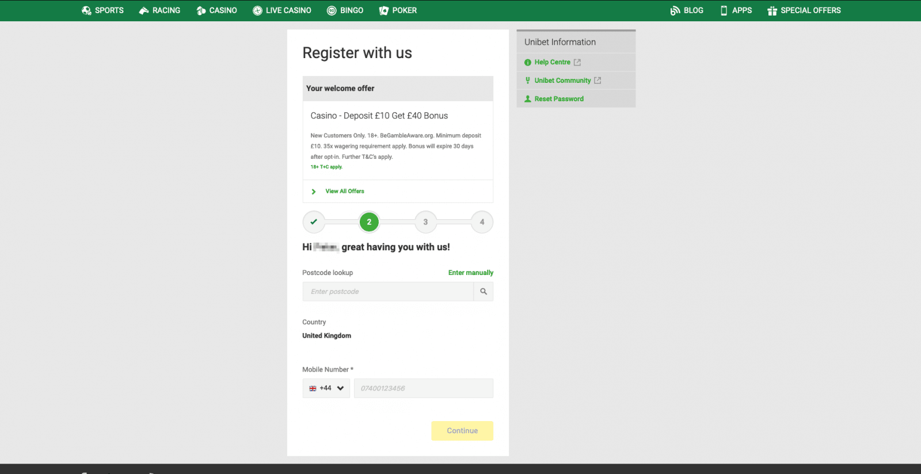Click the Mobile Number label

pos(328,369)
